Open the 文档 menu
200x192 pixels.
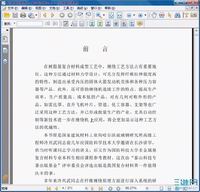54,8
